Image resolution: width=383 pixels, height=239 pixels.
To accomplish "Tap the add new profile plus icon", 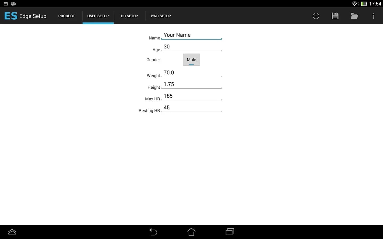I will coord(316,16).
